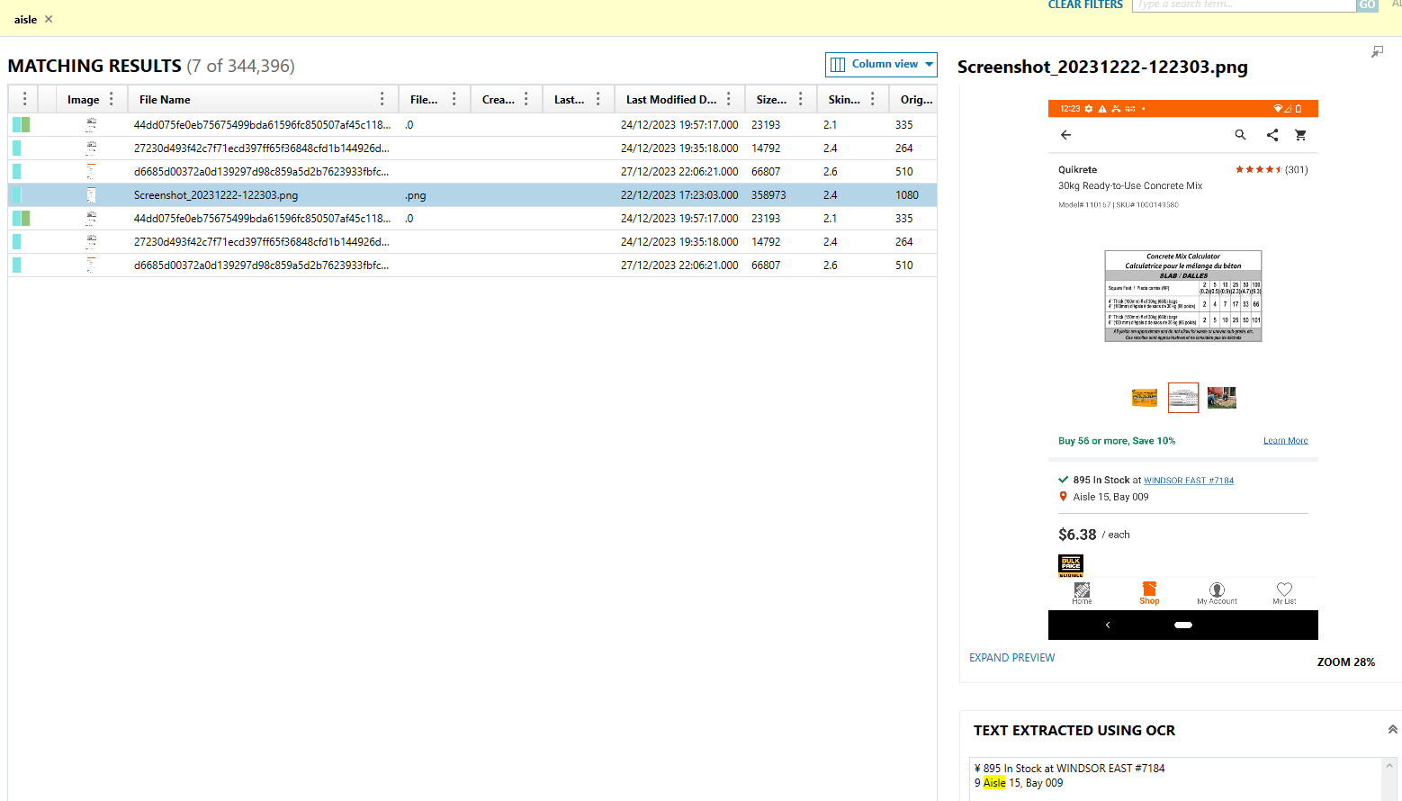Click thumbnail icon of the Screenshot_20231222 row
This screenshot has height=801, width=1402.
point(91,195)
